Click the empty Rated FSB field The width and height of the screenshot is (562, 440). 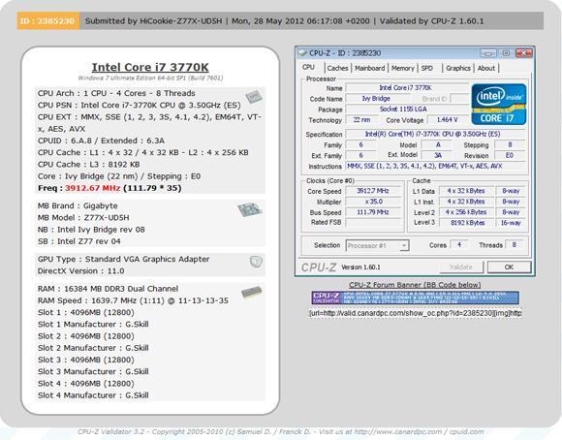tap(373, 222)
